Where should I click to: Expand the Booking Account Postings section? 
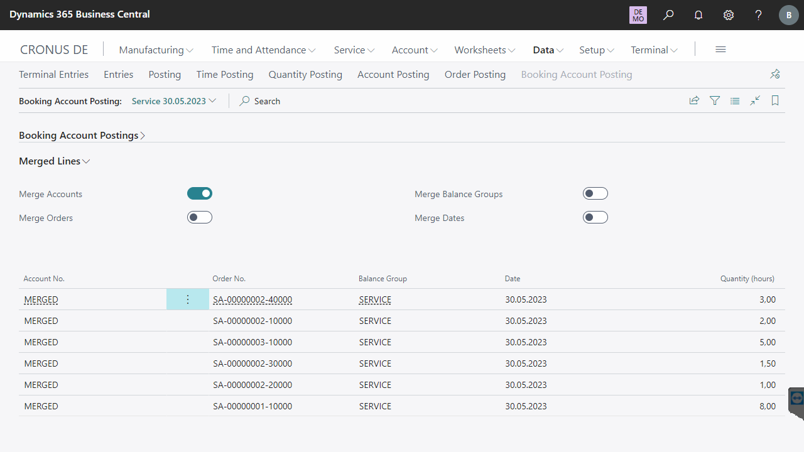coord(82,135)
